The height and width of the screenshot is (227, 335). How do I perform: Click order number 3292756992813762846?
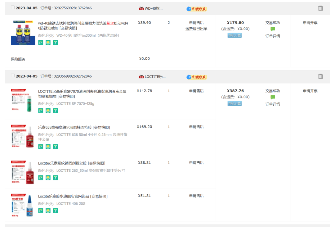73,8
